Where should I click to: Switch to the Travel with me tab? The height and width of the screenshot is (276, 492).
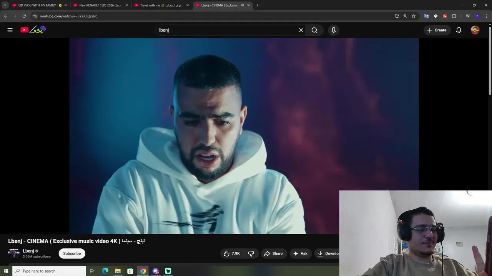click(161, 5)
